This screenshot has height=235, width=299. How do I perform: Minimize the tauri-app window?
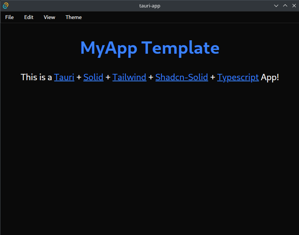pos(276,6)
